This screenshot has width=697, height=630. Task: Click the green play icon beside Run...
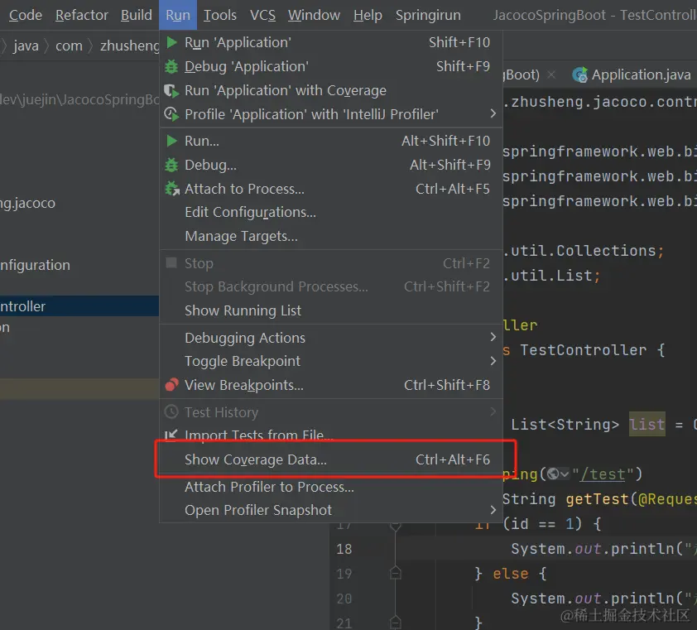pos(171,141)
